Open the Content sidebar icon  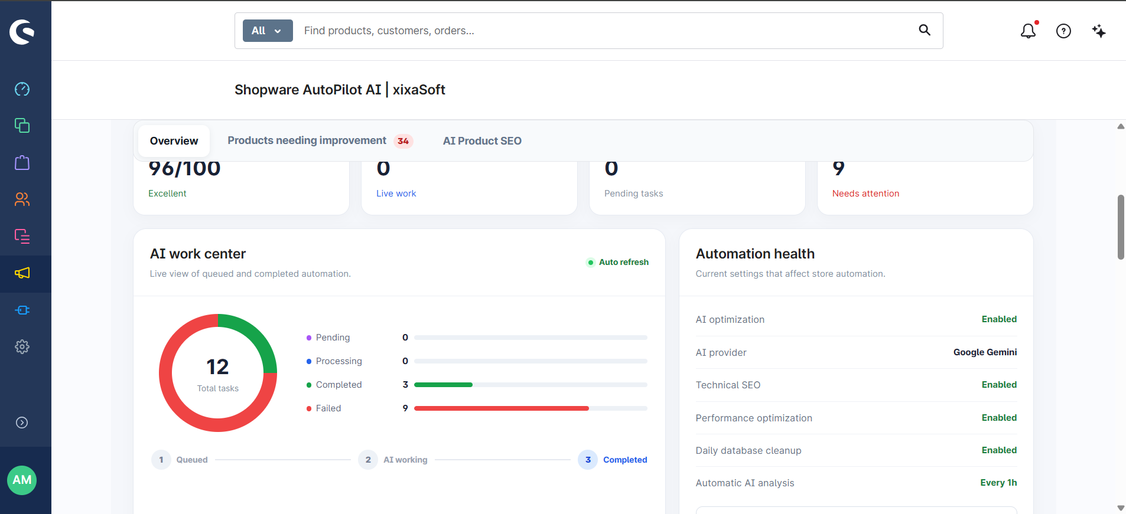tap(22, 236)
